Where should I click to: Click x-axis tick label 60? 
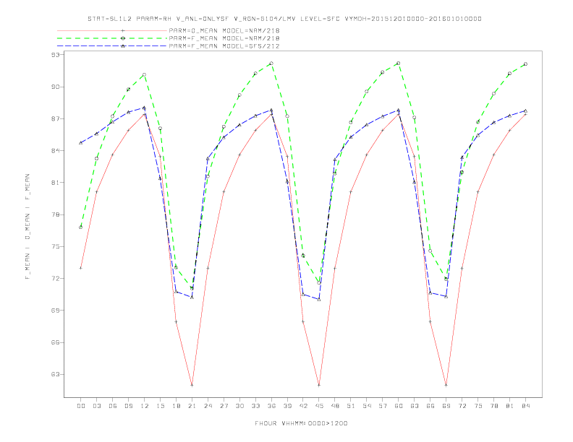coord(399,406)
